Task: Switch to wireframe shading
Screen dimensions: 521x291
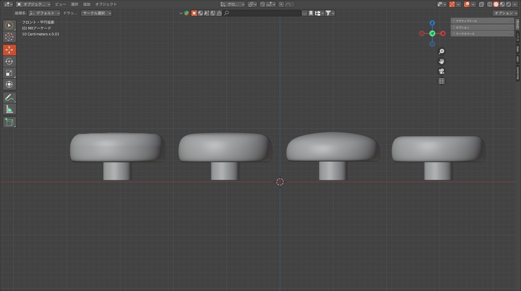Action: click(490, 4)
